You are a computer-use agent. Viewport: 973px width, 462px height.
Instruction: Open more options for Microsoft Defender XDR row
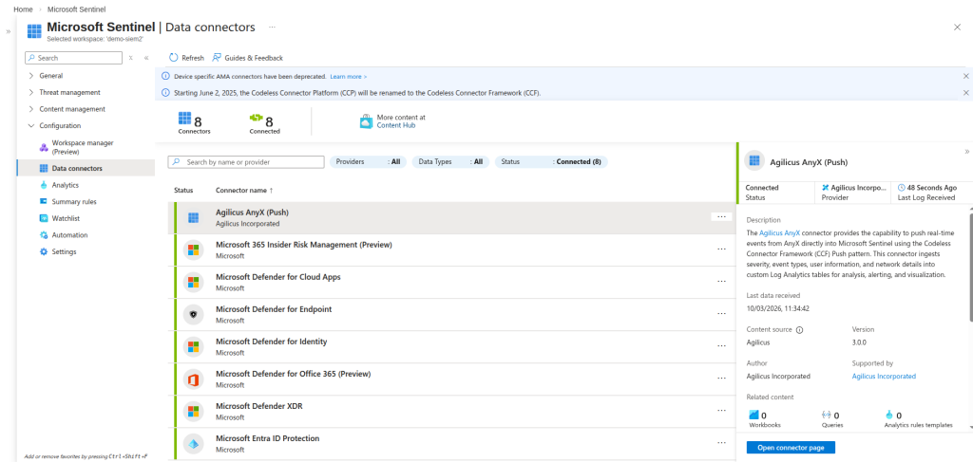point(721,410)
